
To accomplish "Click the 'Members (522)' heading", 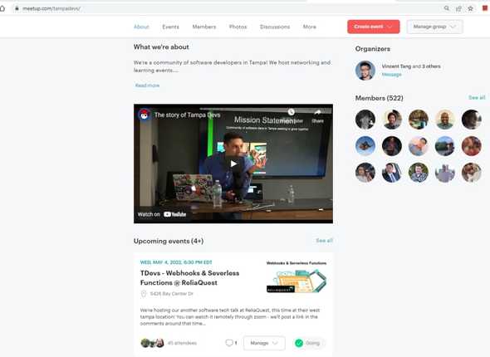I will click(x=379, y=98).
